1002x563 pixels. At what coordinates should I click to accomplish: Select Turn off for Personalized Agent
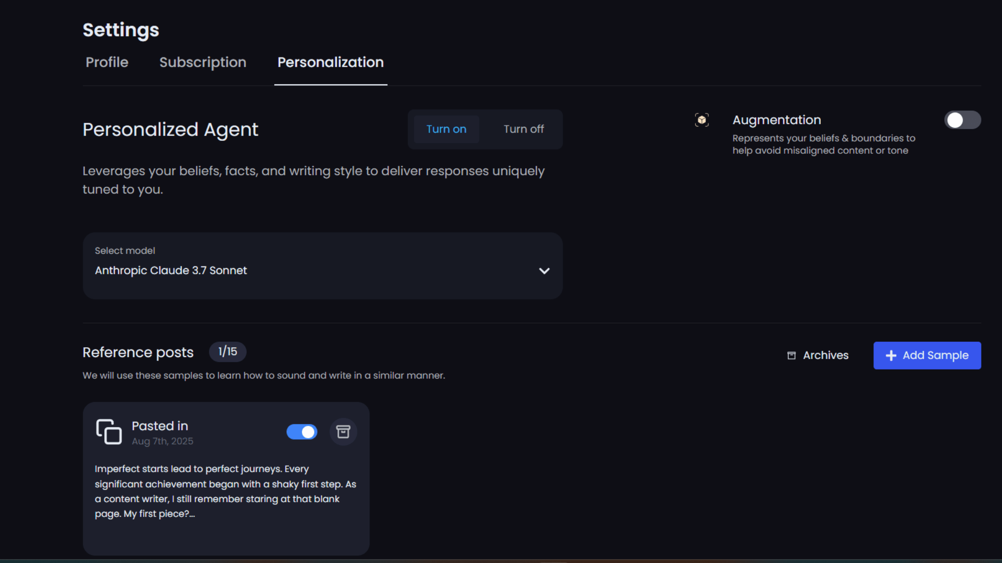click(x=523, y=129)
